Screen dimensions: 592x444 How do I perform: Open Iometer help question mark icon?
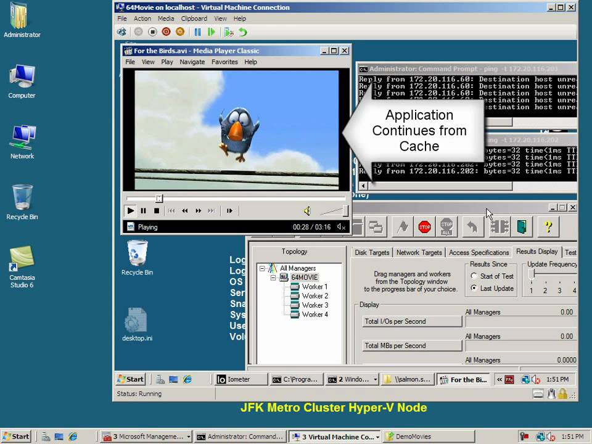(x=548, y=227)
